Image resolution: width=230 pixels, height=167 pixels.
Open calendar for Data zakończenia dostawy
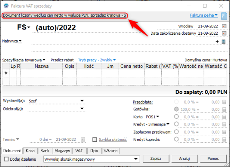point(224,33)
